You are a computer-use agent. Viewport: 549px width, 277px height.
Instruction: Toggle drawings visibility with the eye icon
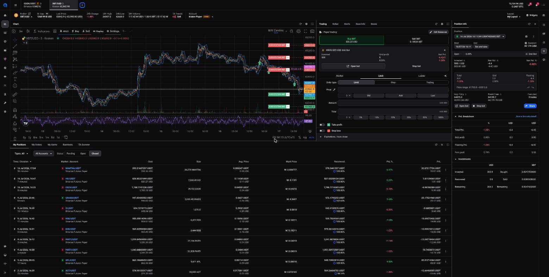click(x=15, y=130)
